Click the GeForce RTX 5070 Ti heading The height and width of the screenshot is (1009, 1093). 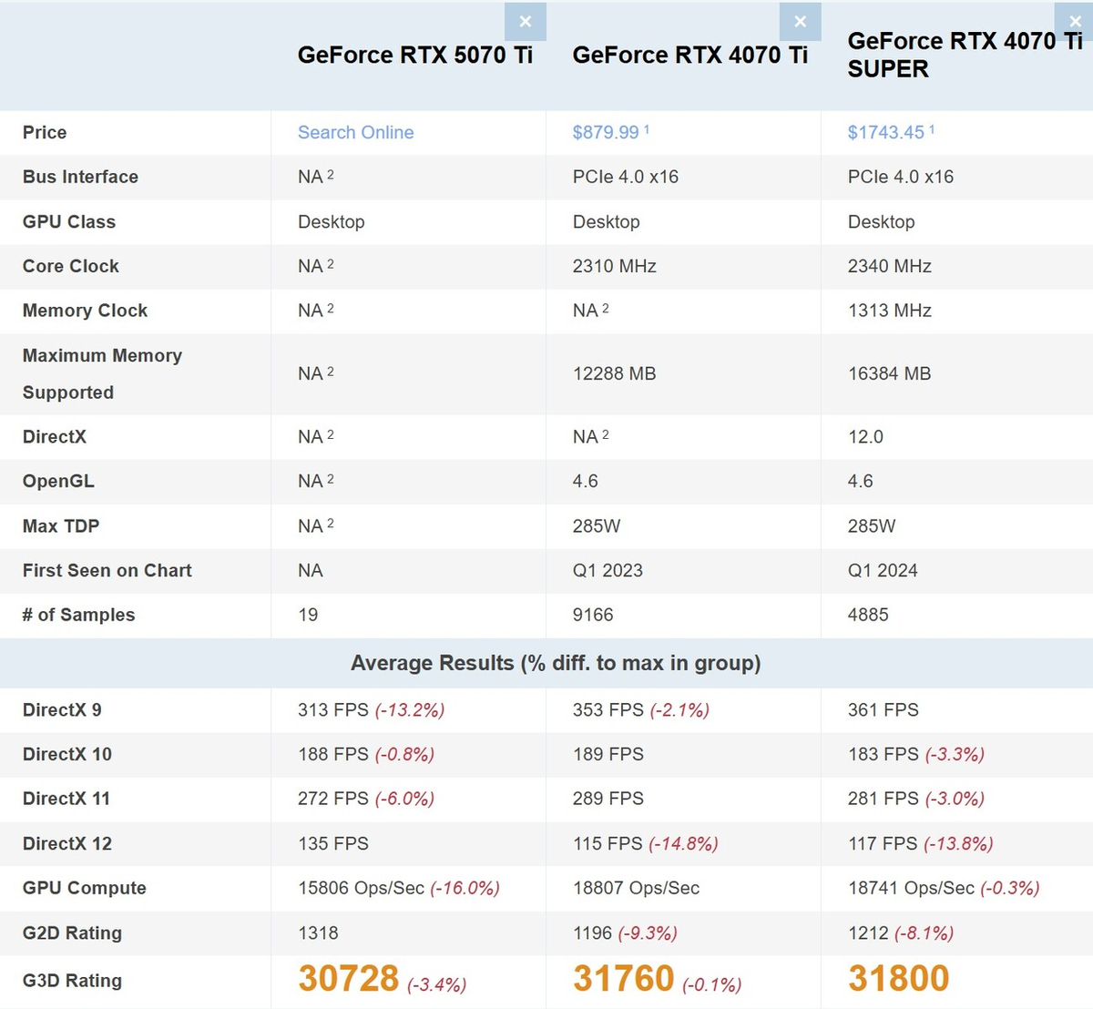415,55
